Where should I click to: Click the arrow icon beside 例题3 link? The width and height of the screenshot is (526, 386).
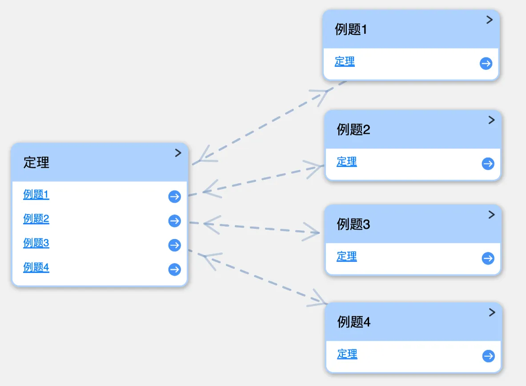[174, 245]
